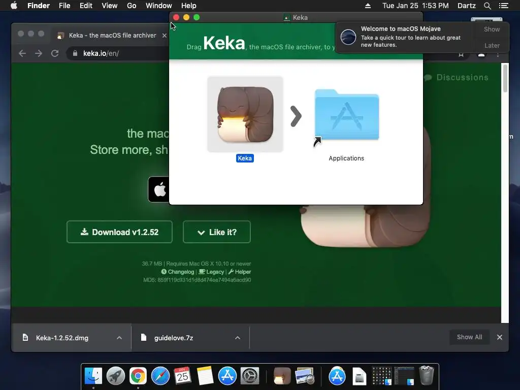Open the Changelog link
The height and width of the screenshot is (390, 520).
(177, 272)
